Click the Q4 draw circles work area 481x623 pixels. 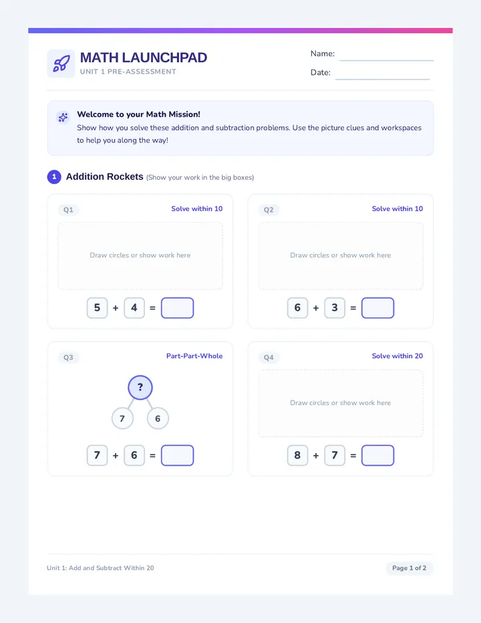tap(341, 403)
